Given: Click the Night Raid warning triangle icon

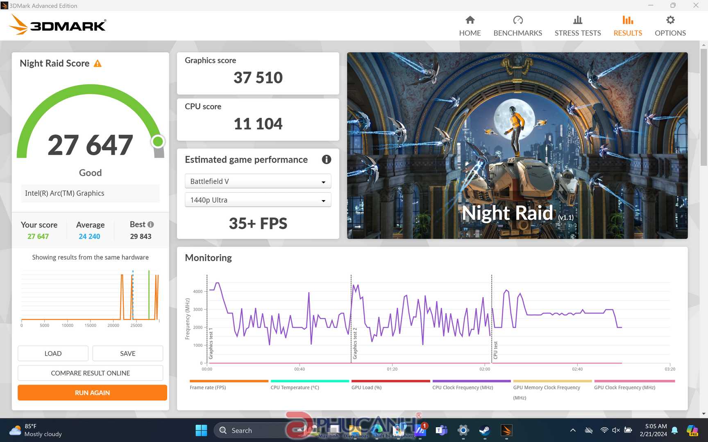Looking at the screenshot, I should pos(98,63).
